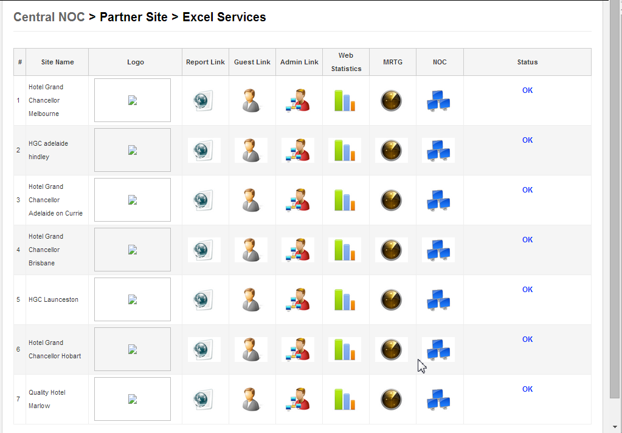Screen dimensions: 622x433
Task: Open Report Link for Hotel Grand Chancellor Brisbane
Action: coord(204,250)
